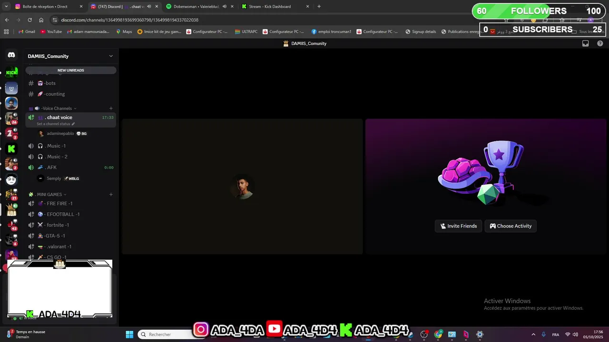Open Gmail bookmark

click(x=27, y=32)
